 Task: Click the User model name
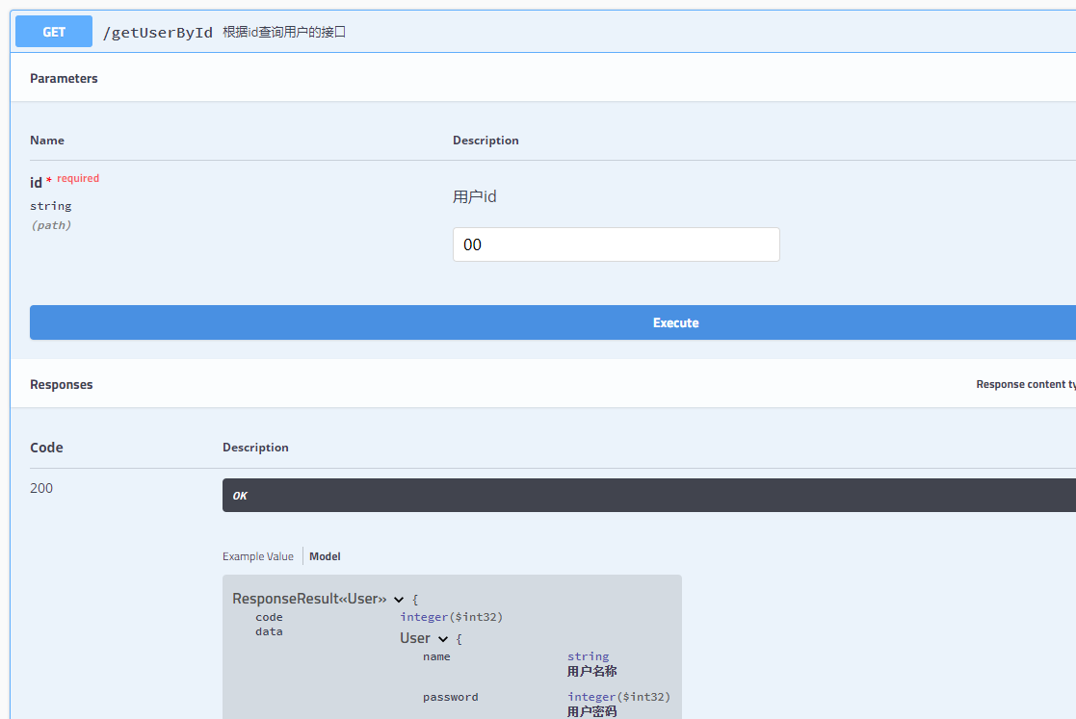point(415,638)
